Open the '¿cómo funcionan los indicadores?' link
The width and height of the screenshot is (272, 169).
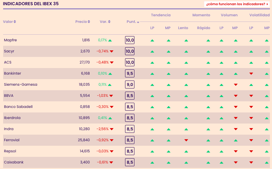tap(237, 4)
